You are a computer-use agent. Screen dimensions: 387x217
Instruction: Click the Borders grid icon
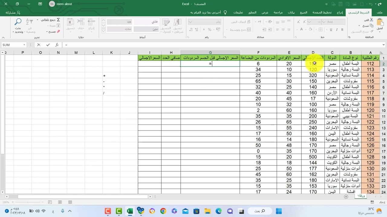click(320, 30)
